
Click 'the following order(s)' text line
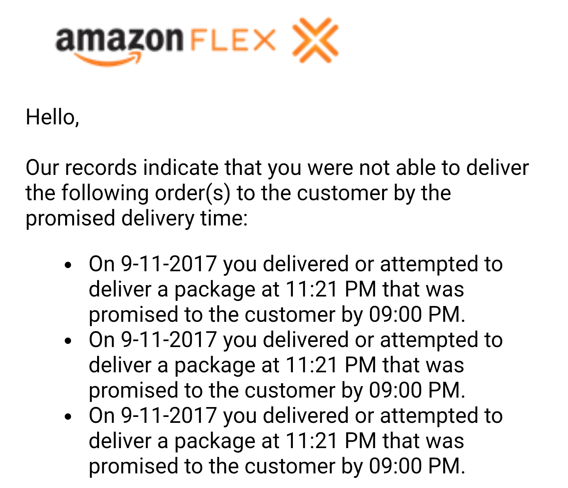tap(238, 193)
